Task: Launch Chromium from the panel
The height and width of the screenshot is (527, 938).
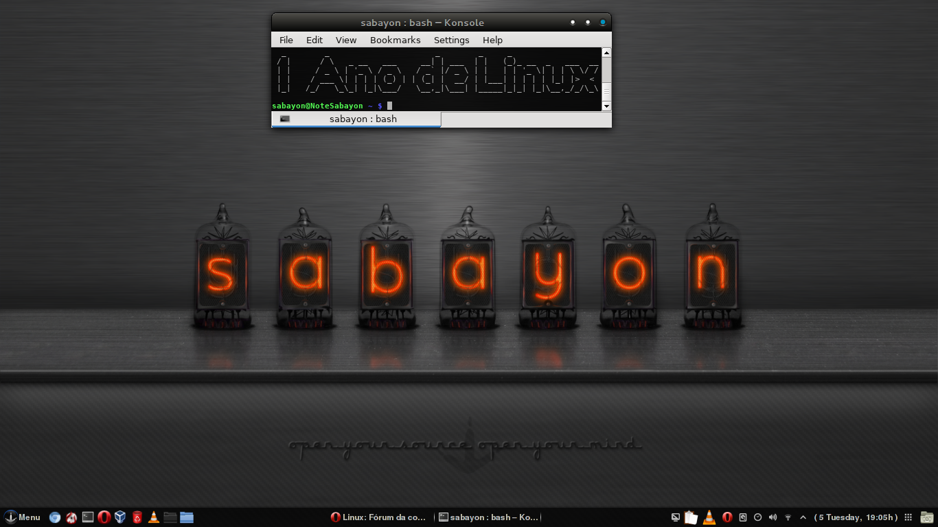Action: point(55,517)
